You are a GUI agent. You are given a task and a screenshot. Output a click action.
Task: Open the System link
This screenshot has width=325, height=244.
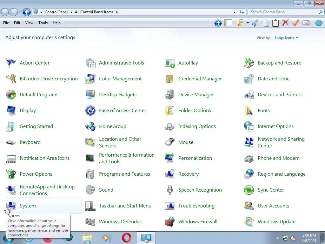point(28,206)
